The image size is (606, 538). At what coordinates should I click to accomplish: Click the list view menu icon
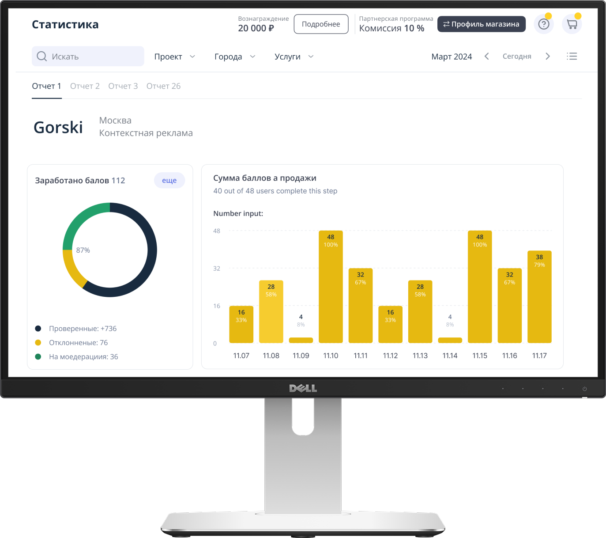coord(572,56)
